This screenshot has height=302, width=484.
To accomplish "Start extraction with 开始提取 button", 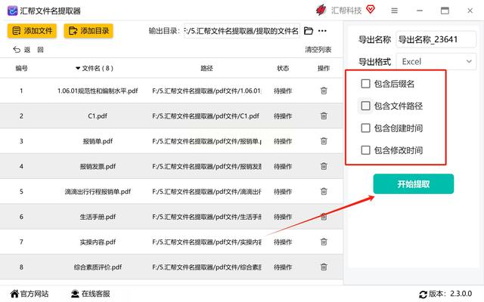I will point(414,184).
